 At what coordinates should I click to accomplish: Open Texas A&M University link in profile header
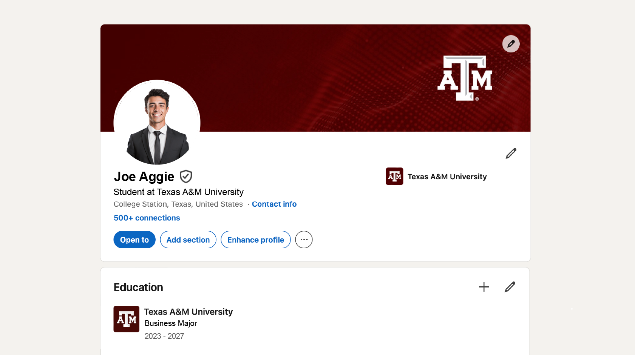(447, 177)
